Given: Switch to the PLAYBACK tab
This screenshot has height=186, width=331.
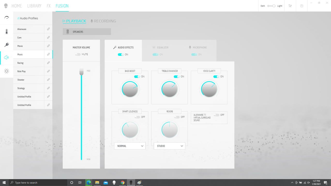Looking at the screenshot, I should 74,21.
